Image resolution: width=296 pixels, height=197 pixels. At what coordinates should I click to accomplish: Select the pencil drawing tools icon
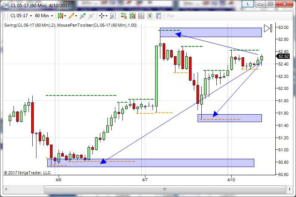pyautogui.click(x=71, y=16)
